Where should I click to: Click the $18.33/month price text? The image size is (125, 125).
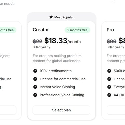click(63, 41)
